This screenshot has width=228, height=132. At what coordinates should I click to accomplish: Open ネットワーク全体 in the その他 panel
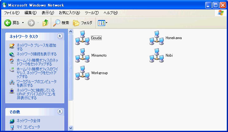point(28,121)
